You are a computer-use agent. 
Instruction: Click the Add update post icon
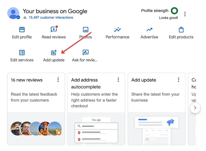click(54, 53)
